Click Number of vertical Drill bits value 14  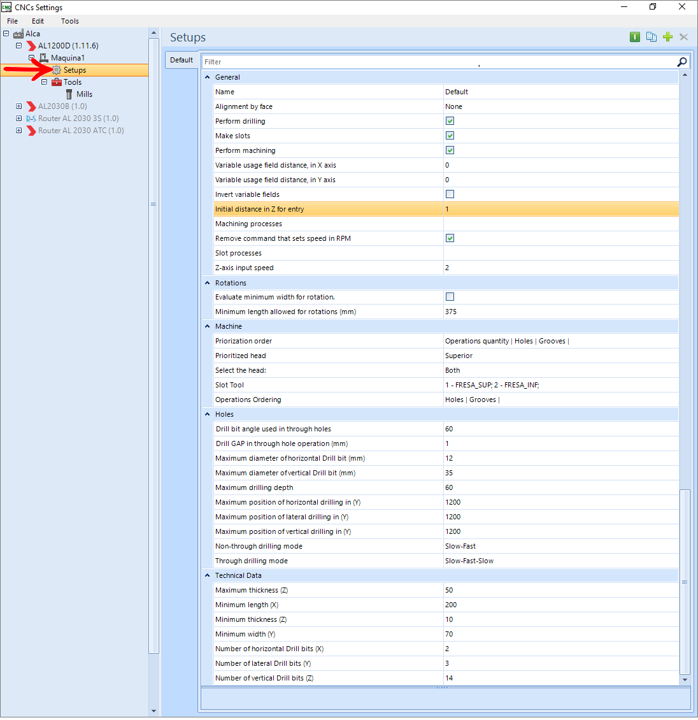[449, 678]
